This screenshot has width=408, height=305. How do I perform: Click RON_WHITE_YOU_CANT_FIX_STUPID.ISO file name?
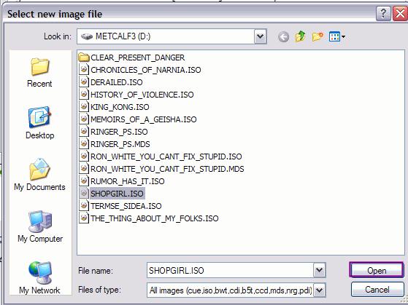(166, 157)
